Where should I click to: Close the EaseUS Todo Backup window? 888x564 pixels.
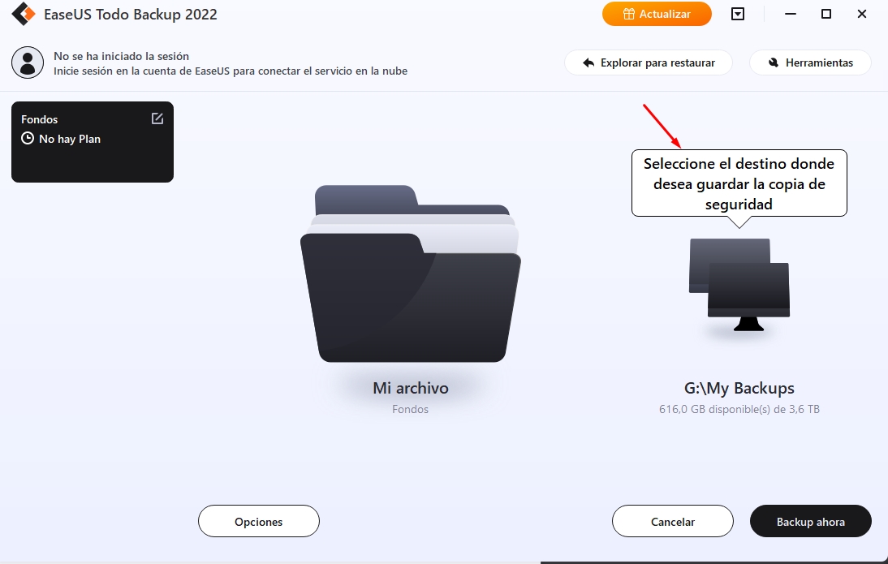pos(862,14)
